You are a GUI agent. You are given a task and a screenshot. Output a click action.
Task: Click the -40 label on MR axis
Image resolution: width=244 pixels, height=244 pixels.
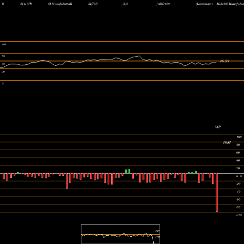point(238,192)
